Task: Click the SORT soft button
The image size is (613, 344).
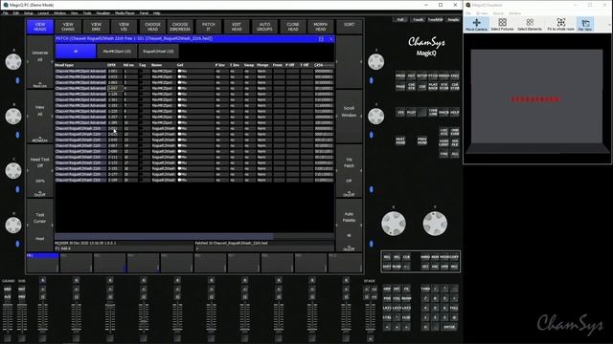Action: [349, 27]
